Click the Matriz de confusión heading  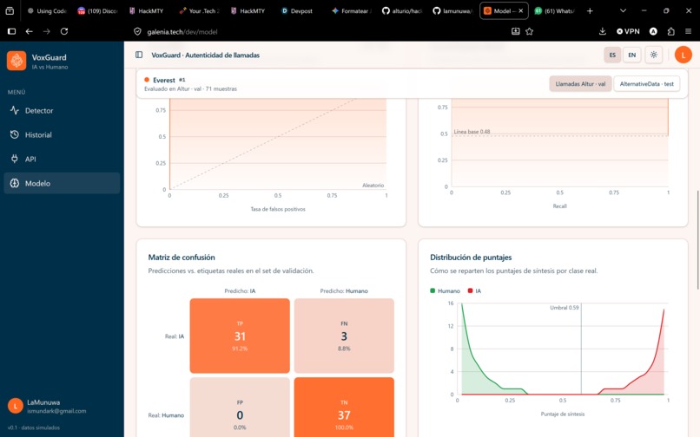pyautogui.click(x=182, y=258)
